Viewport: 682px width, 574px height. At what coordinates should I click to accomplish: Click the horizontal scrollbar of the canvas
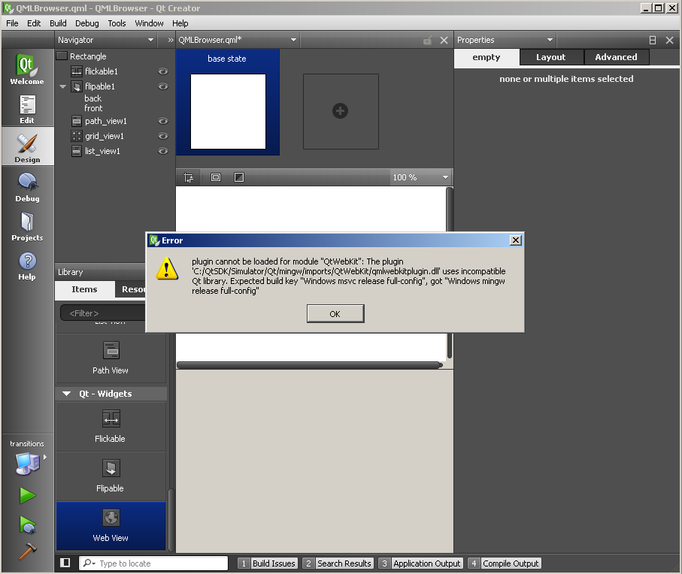point(308,365)
